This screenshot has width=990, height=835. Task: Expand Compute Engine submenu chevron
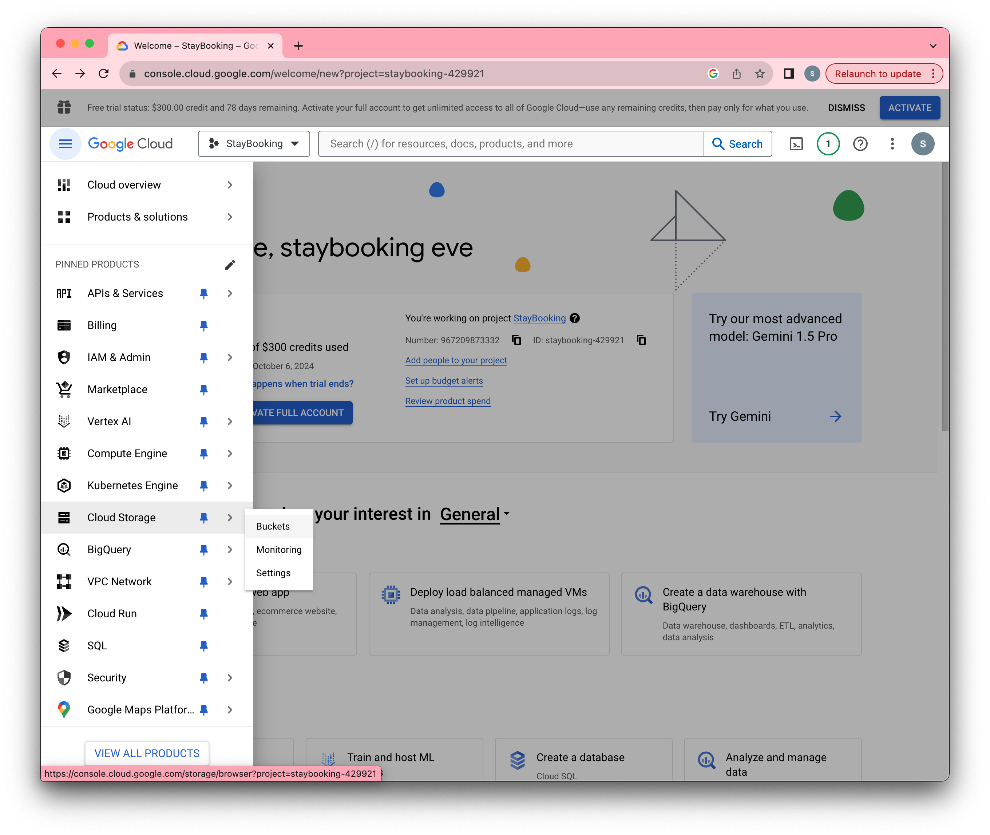click(230, 454)
